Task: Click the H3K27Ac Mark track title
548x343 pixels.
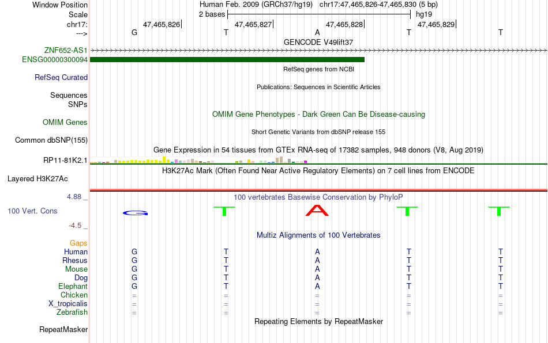Action: click(318, 171)
